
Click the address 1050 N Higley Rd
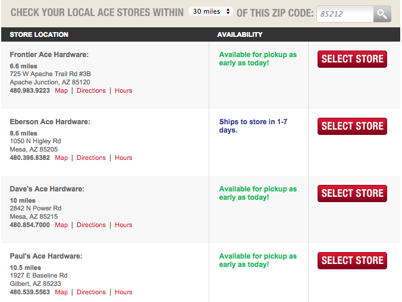coord(35,141)
